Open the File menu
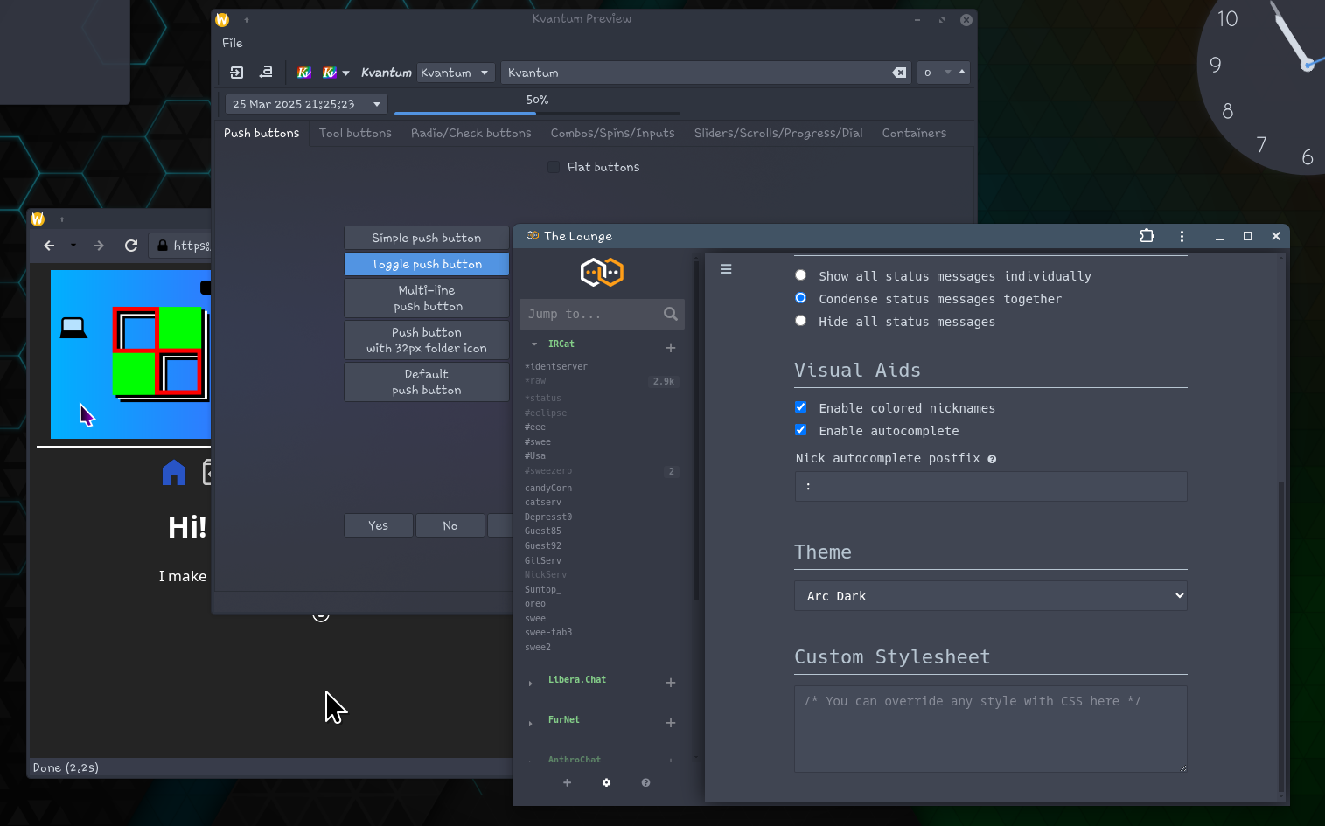This screenshot has height=826, width=1325. click(232, 43)
